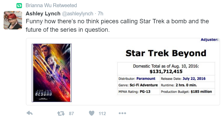Image resolution: width=223 pixels, height=120 pixels.
Task: Click the $185 million production budget cell
Action: [x=187, y=92]
